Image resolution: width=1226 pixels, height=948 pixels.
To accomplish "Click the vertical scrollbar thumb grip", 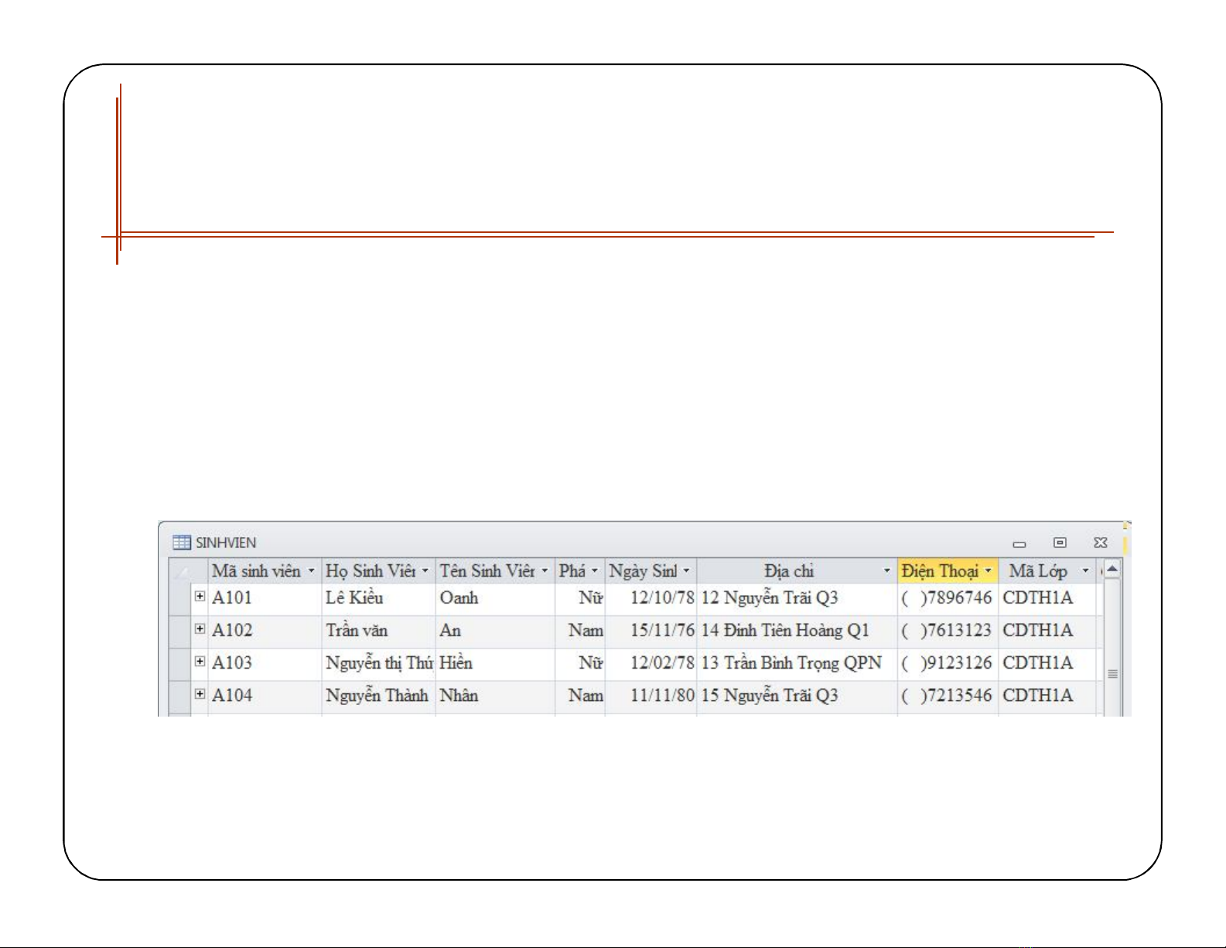I will pyautogui.click(x=1112, y=674).
